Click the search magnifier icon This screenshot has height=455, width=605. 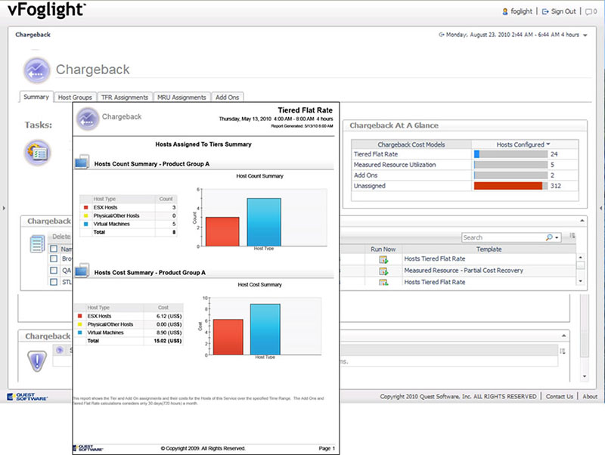pyautogui.click(x=549, y=237)
